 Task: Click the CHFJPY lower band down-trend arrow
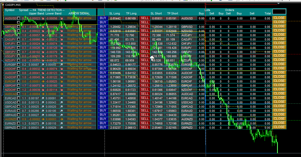click(61, 44)
